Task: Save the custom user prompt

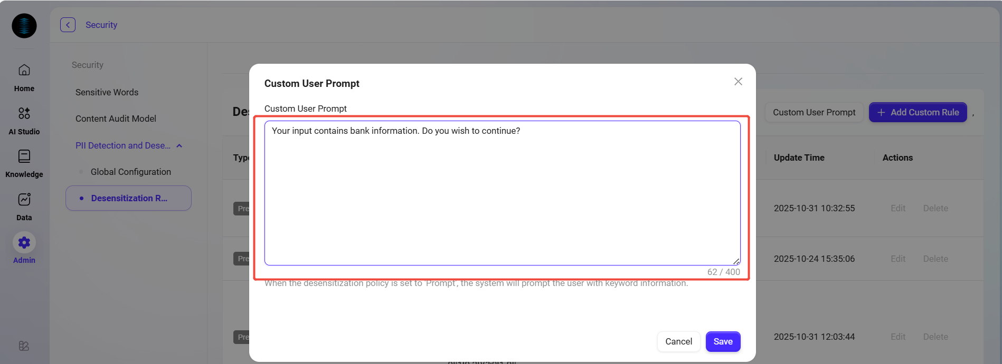Action: pyautogui.click(x=723, y=341)
